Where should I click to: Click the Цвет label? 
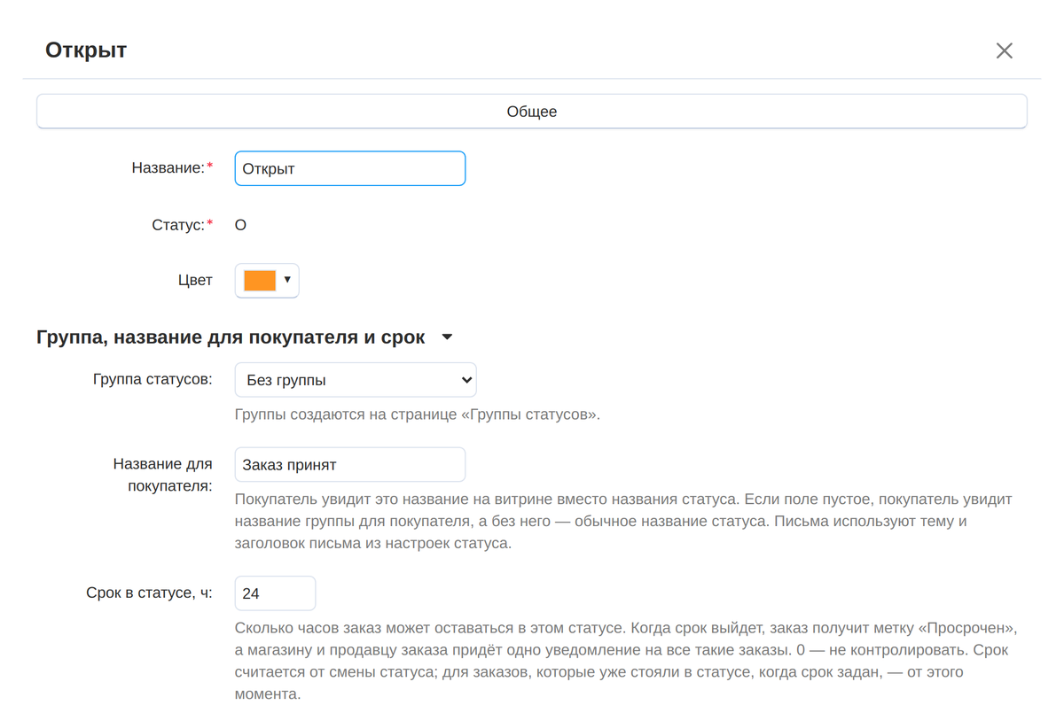click(195, 281)
